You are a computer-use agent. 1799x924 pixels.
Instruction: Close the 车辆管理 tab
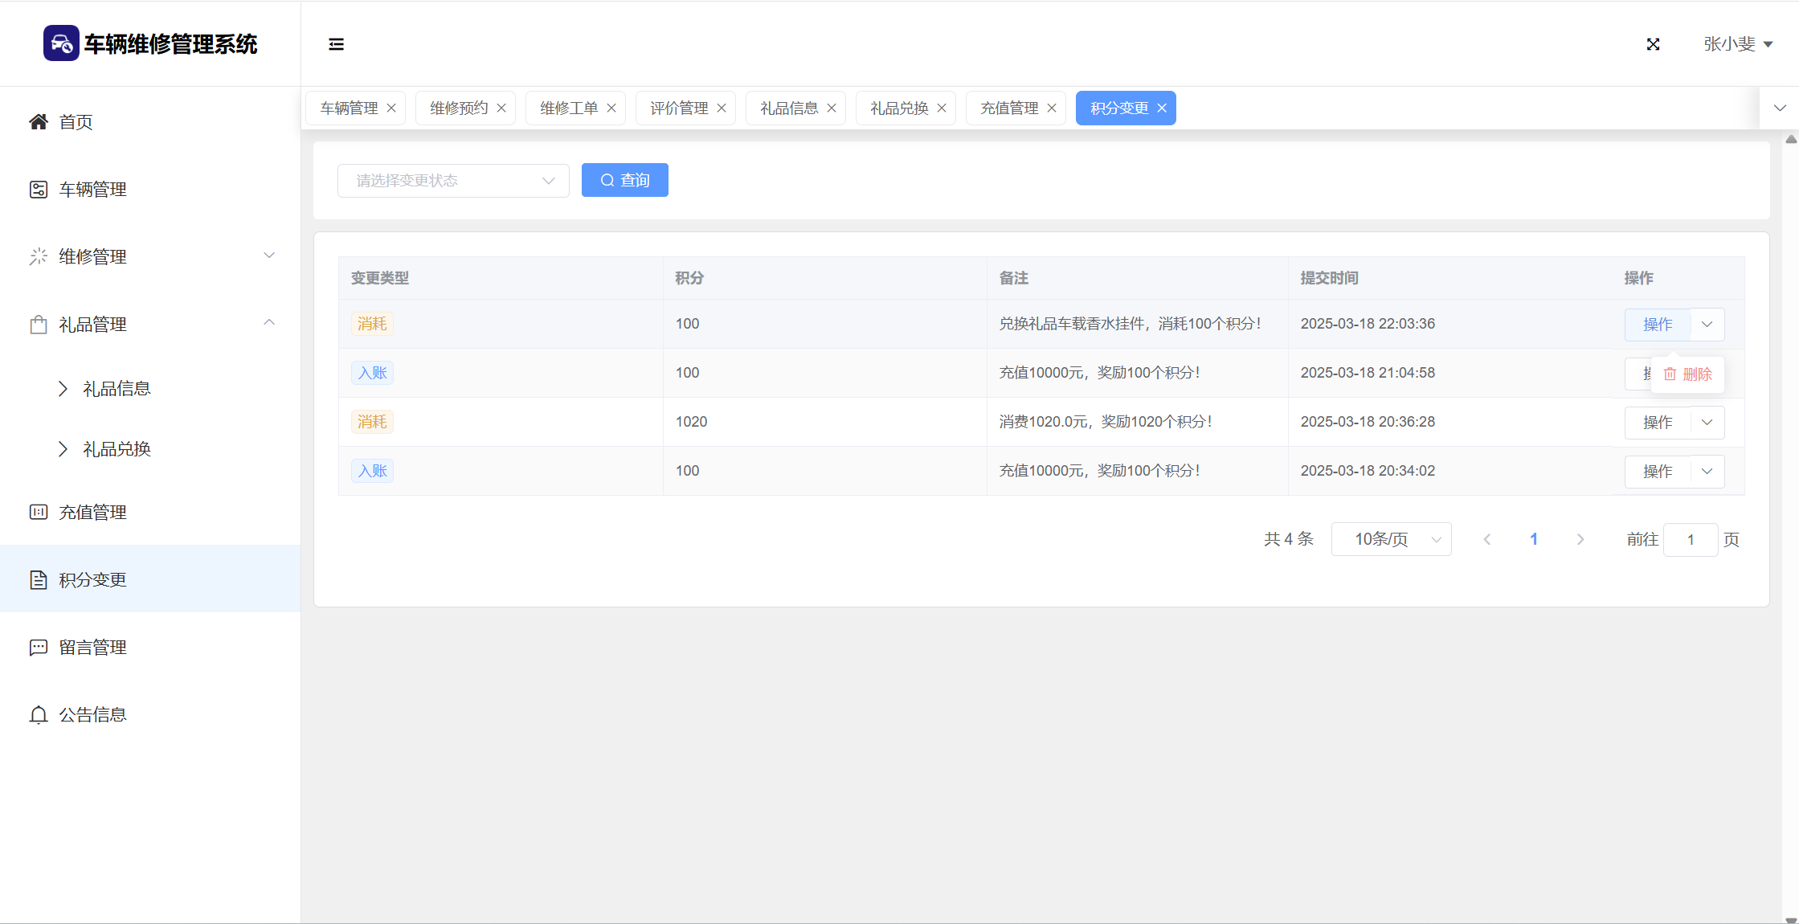(x=391, y=108)
